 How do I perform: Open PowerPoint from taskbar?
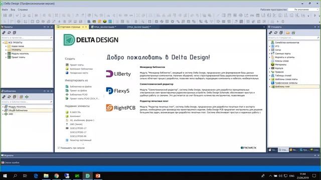pos(98,175)
